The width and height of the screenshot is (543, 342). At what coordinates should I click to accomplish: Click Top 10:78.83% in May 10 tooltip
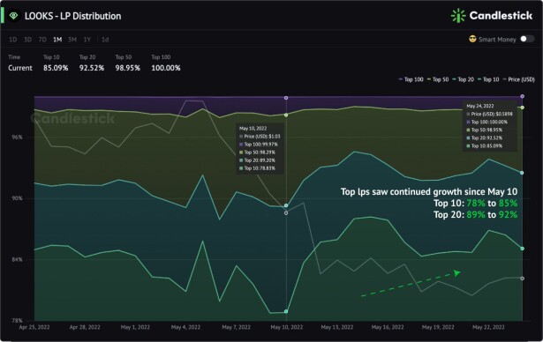click(257, 168)
